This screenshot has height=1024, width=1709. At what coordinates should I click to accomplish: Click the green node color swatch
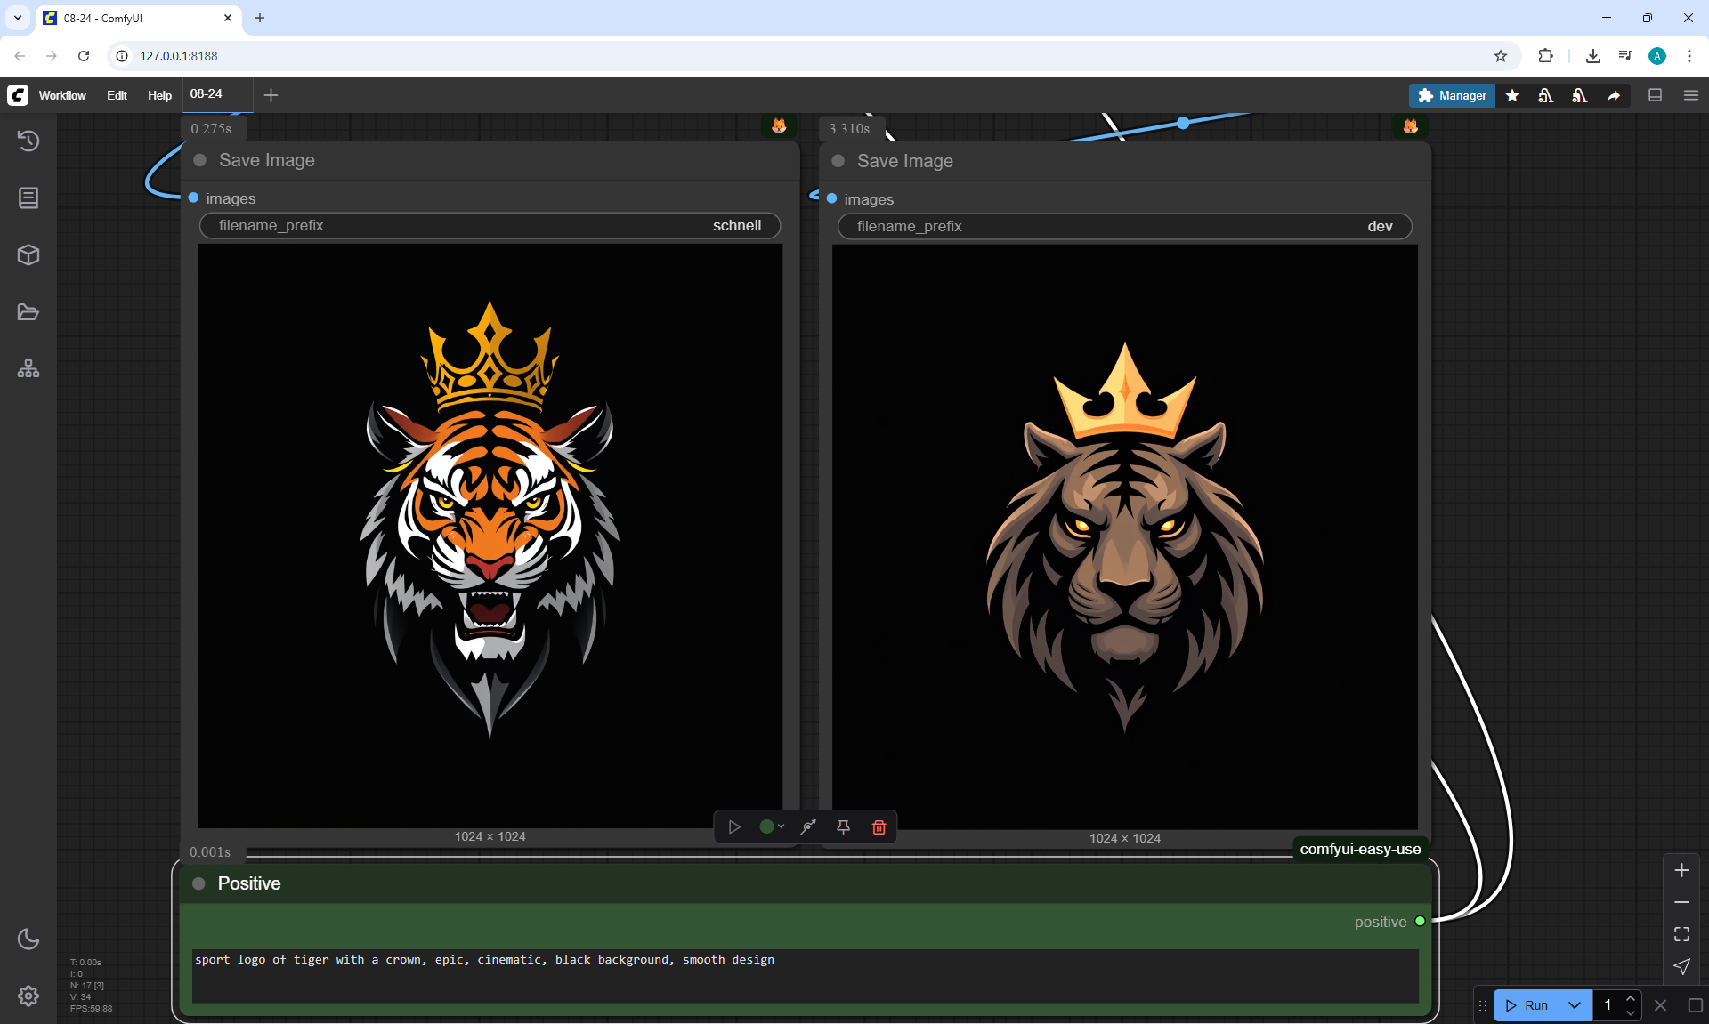pyautogui.click(x=765, y=827)
